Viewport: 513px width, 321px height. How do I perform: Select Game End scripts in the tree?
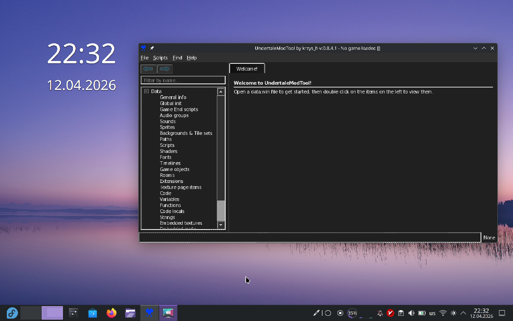[179, 109]
